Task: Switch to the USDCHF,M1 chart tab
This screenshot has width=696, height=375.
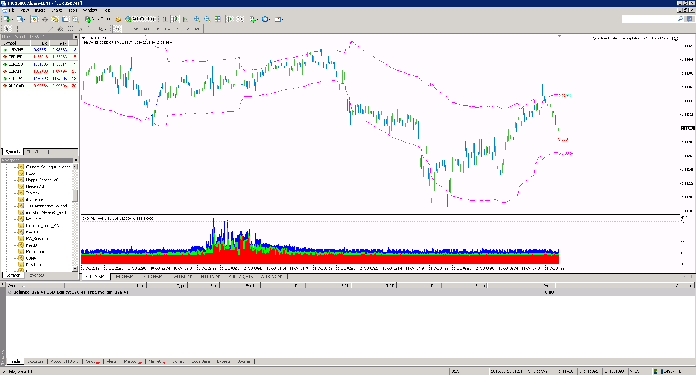Action: pos(125,277)
